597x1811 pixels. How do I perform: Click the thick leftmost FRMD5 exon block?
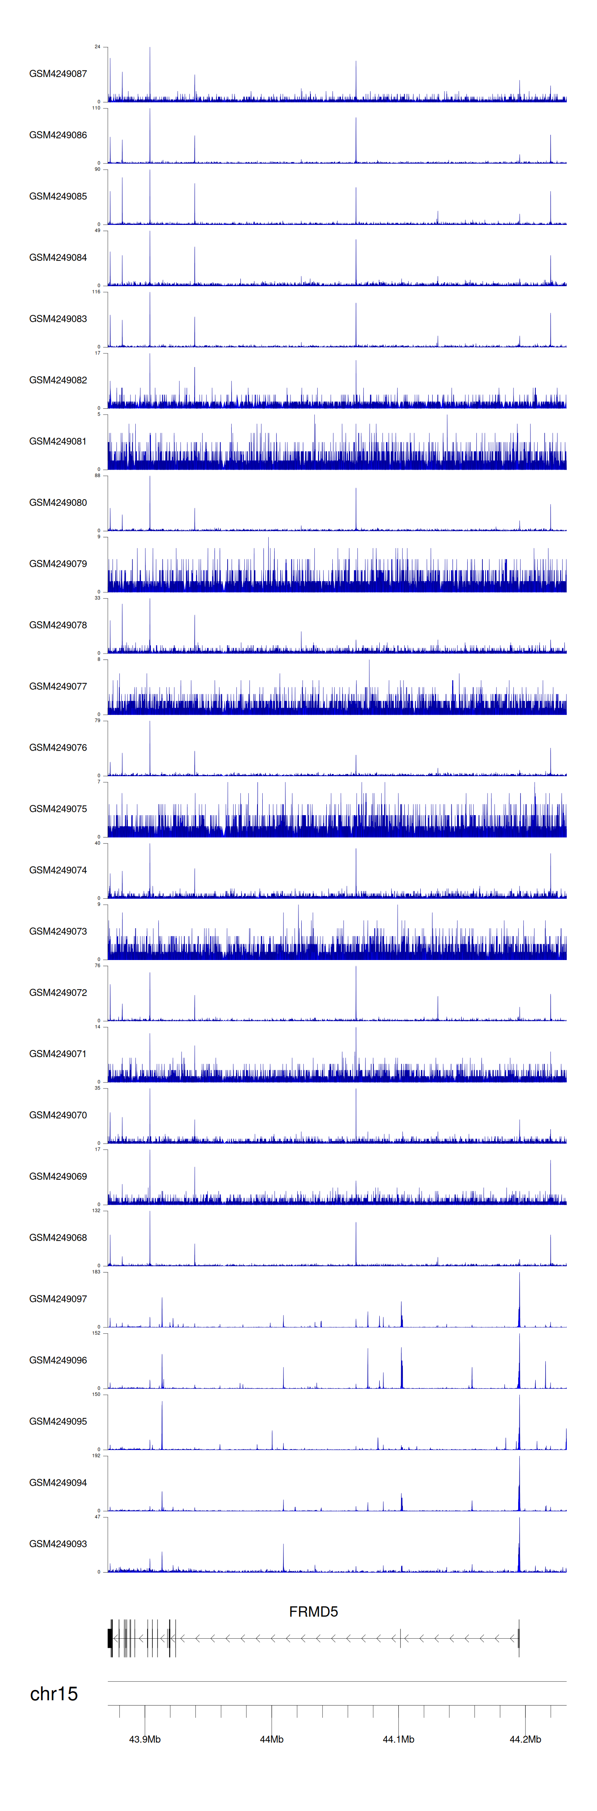110,1638
